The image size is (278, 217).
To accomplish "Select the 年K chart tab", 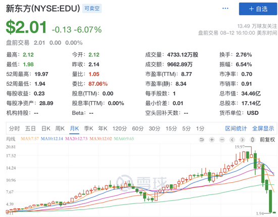I will tap(103, 128).
